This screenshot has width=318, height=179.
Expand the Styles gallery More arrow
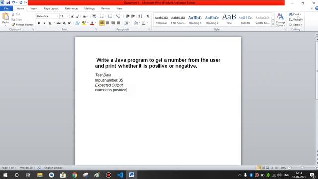click(x=273, y=24)
